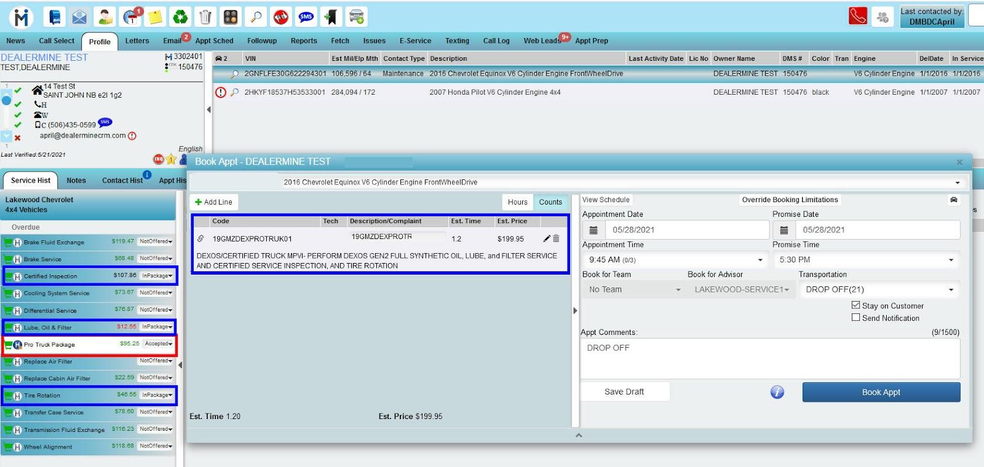Viewport: 984px width, 467px height.
Task: Open the green recycle toolbar icon
Action: point(180,17)
